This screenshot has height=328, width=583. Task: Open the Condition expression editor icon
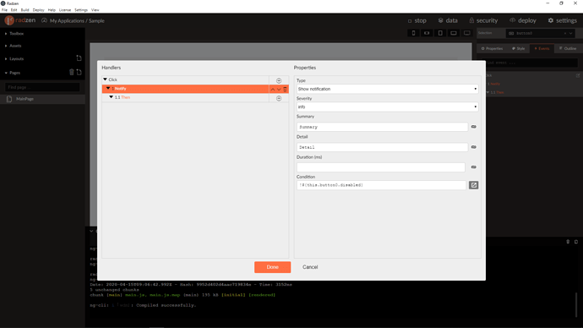pos(474,185)
